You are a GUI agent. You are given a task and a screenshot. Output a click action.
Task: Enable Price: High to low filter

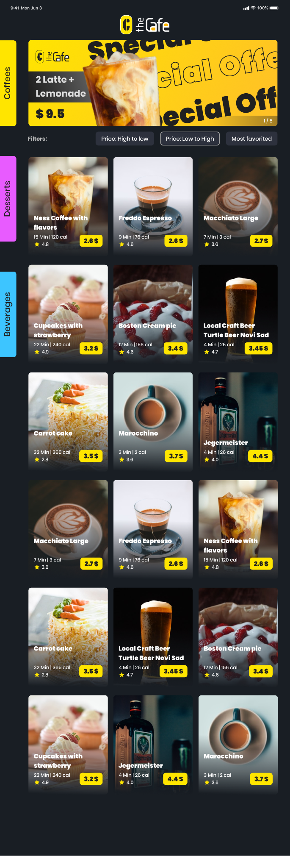[x=125, y=139]
